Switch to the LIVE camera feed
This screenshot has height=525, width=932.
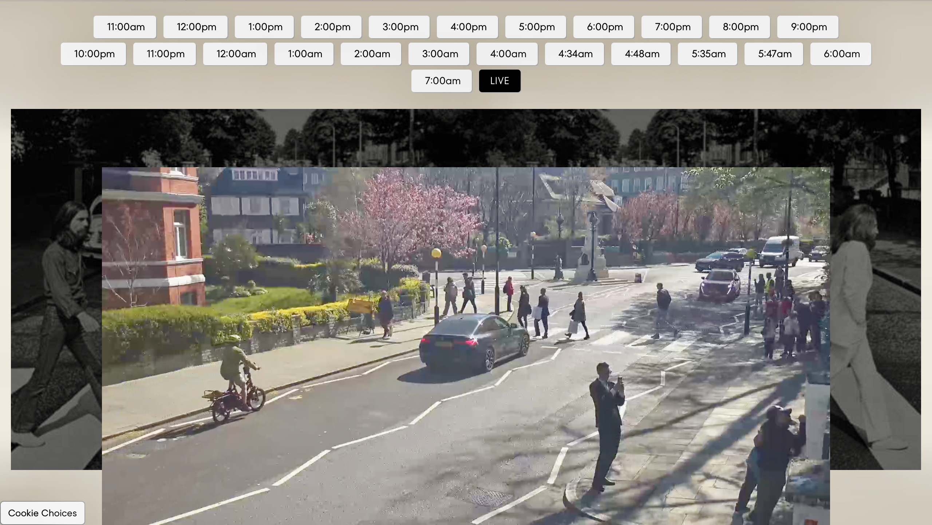499,81
